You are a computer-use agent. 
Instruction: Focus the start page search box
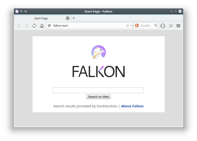click(x=98, y=90)
